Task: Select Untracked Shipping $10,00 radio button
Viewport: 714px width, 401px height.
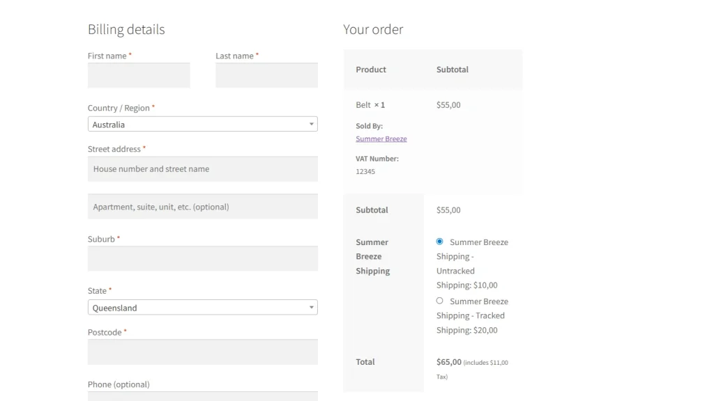Action: click(439, 242)
